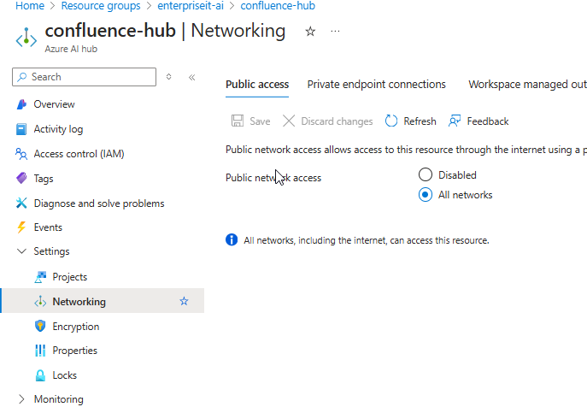Open Diagnose and solve problems item
587x407 pixels.
click(x=99, y=203)
